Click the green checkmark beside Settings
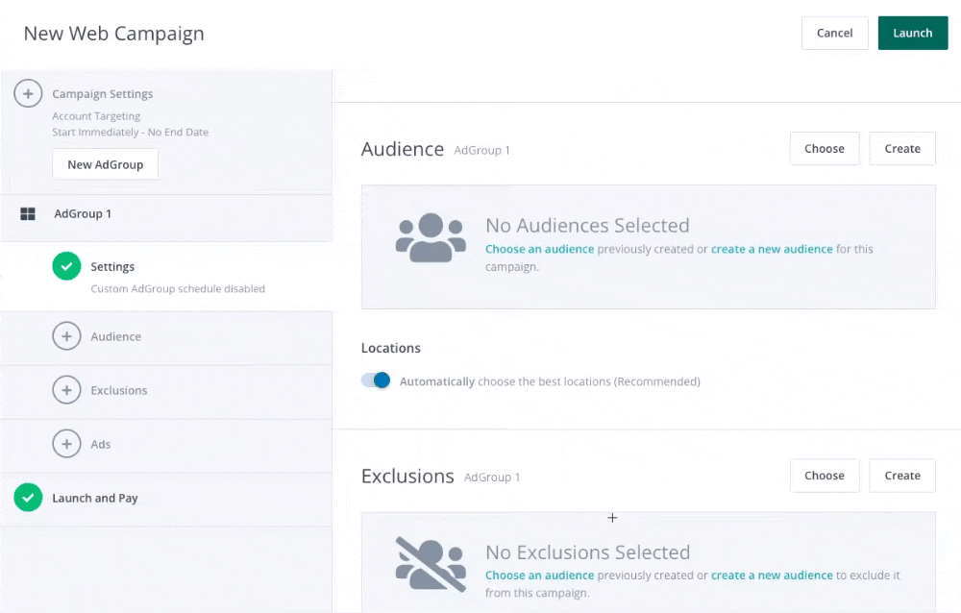The image size is (961, 613). [67, 266]
